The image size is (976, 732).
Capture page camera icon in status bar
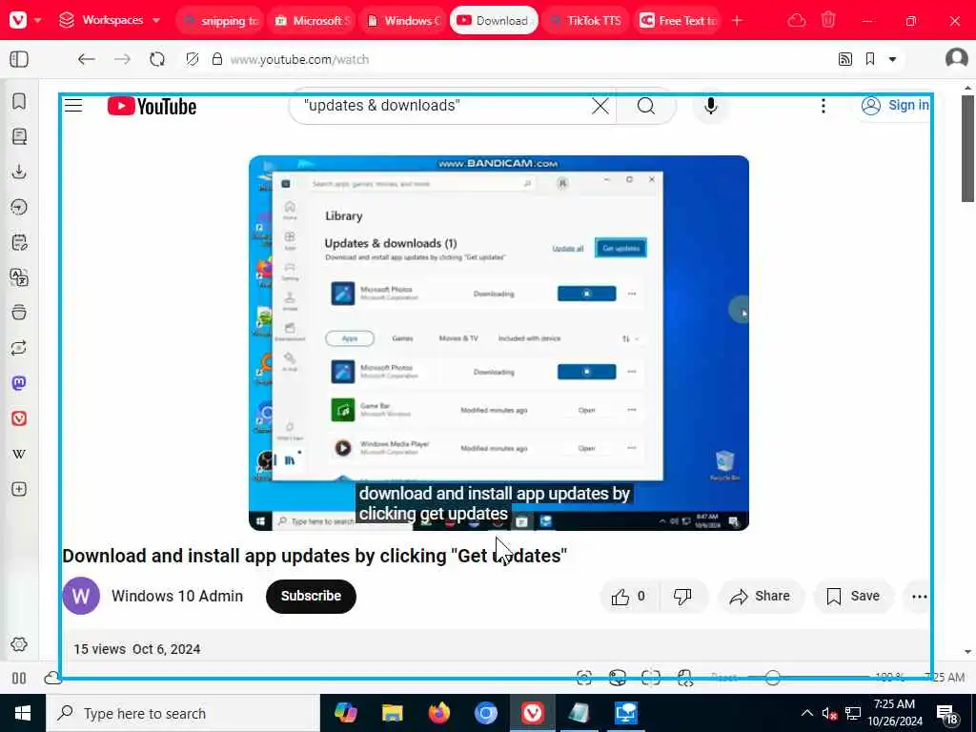point(584,678)
